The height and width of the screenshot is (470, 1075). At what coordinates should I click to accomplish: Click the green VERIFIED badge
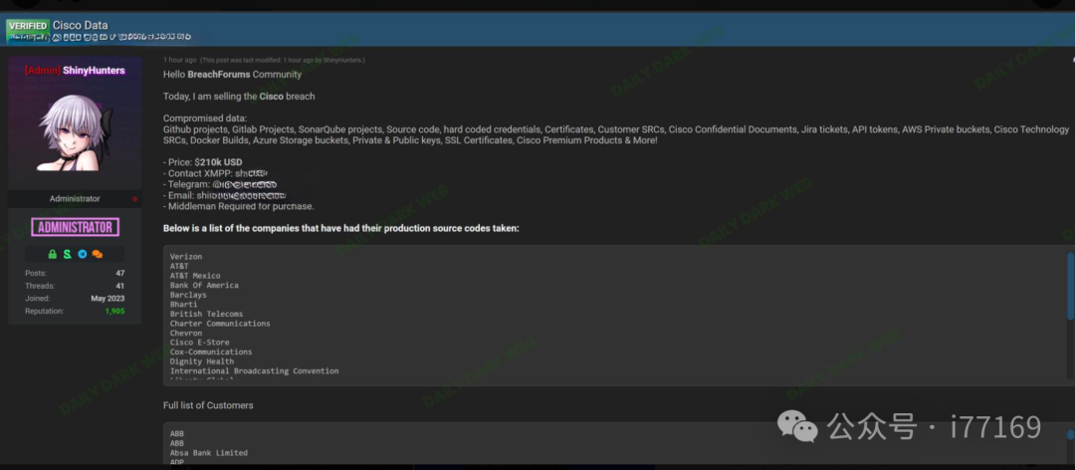point(27,25)
